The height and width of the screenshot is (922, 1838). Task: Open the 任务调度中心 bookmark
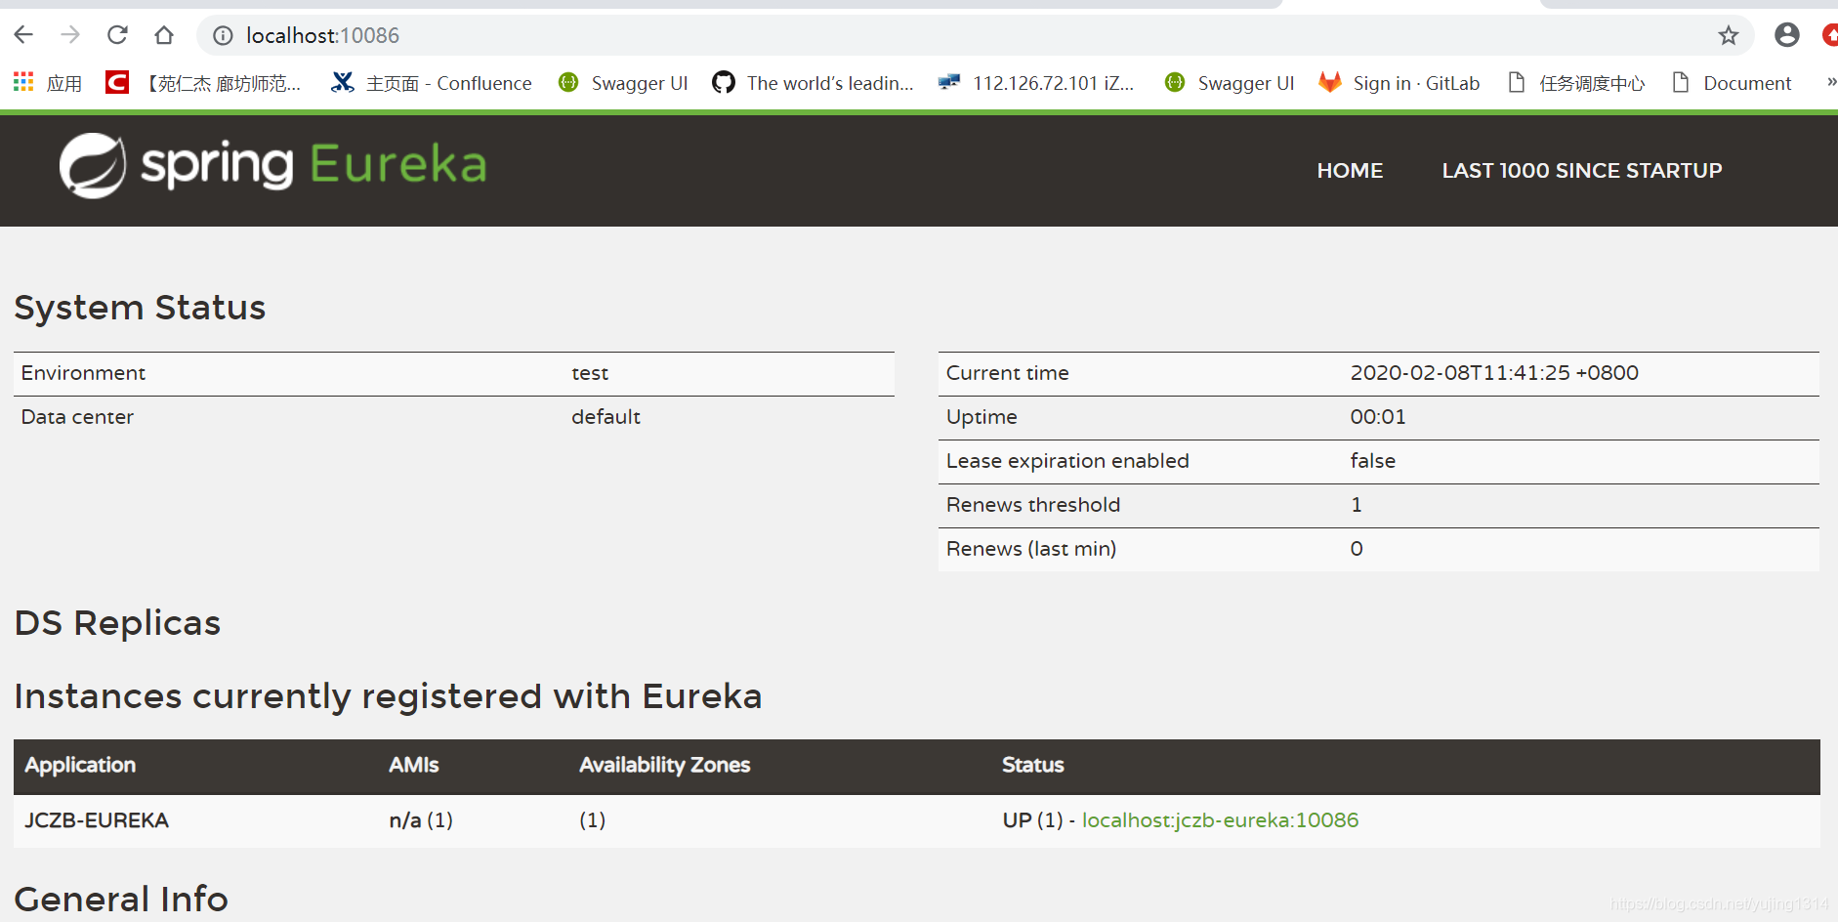pyautogui.click(x=1577, y=83)
